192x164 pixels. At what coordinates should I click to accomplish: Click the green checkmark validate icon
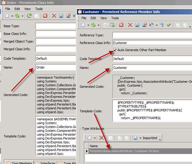168,25
